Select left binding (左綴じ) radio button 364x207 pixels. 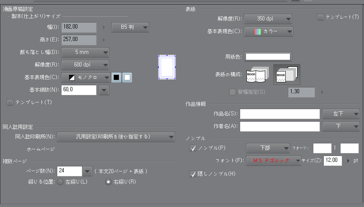coord(60,182)
